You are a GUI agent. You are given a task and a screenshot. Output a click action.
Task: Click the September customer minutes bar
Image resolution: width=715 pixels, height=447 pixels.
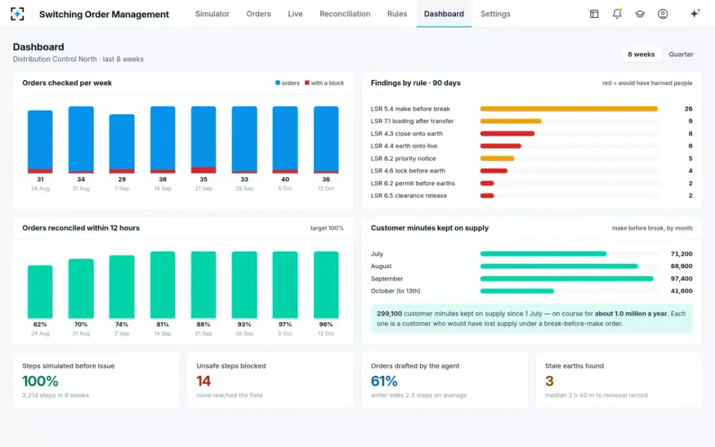[567, 278]
